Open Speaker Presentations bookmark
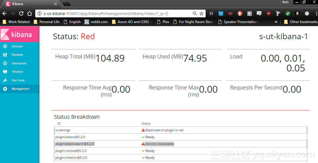 click(239, 22)
